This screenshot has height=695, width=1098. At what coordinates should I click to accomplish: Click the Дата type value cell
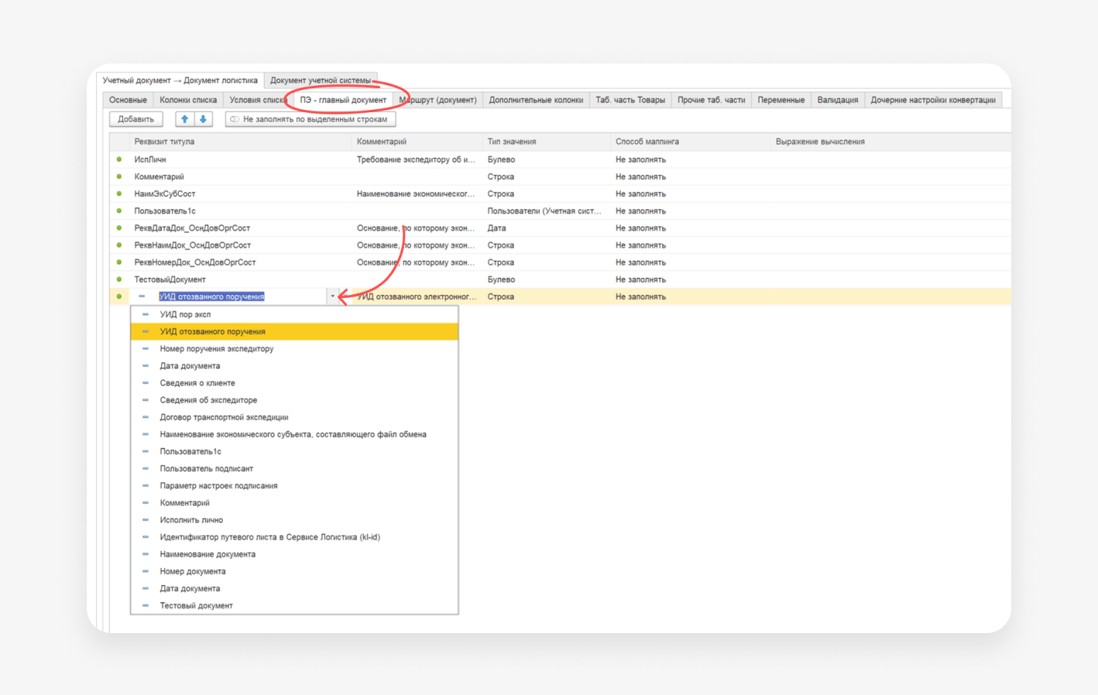tap(547, 228)
